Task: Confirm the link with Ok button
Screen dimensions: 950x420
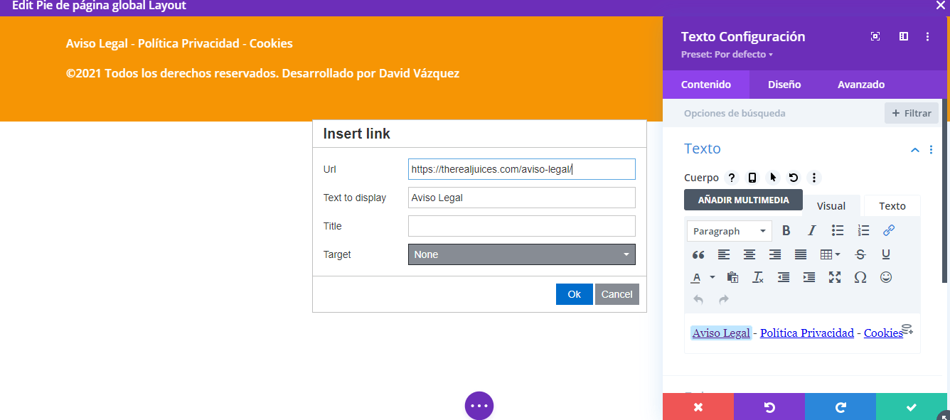Action: [575, 294]
